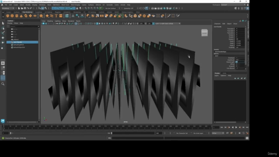
Task: Open the ACES color transform dropdown
Action: pyautogui.click(x=168, y=24)
